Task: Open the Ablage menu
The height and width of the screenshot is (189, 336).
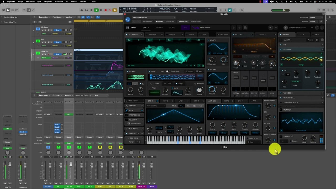Action: click(20, 2)
